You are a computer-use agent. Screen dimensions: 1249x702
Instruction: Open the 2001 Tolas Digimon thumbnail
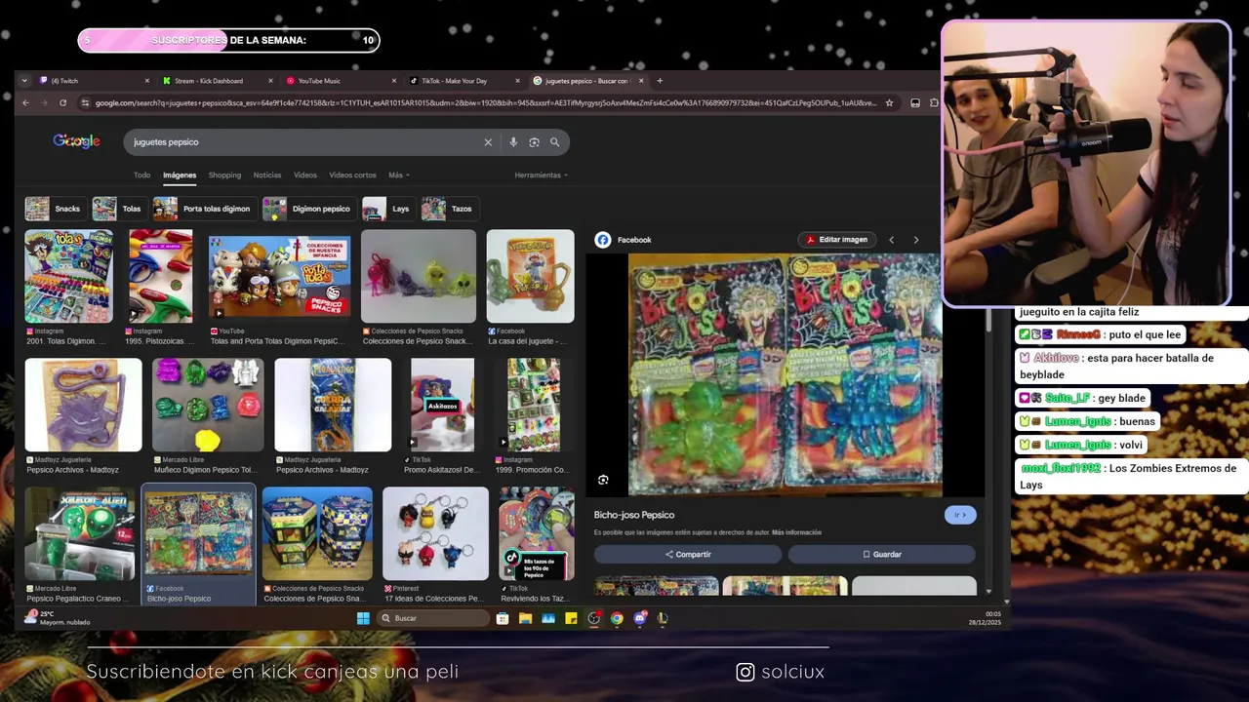click(x=68, y=276)
